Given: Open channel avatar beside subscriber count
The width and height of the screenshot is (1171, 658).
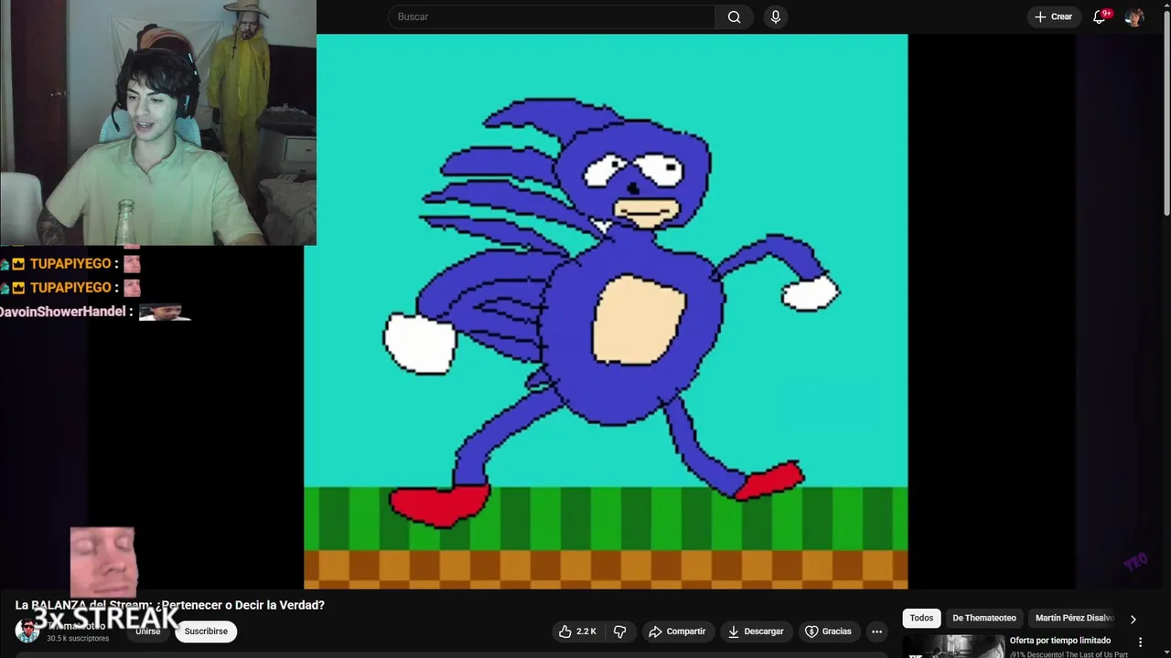Looking at the screenshot, I should (27, 631).
